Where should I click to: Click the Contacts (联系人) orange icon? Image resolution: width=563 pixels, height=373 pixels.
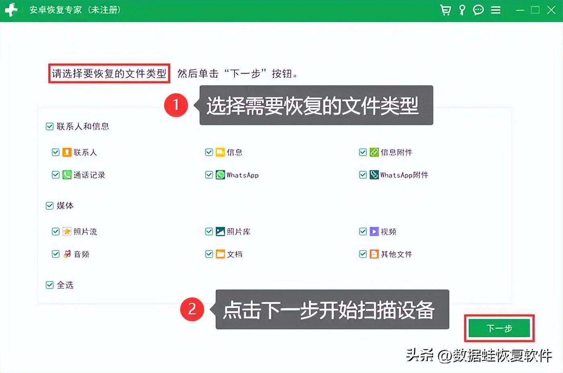tap(67, 152)
